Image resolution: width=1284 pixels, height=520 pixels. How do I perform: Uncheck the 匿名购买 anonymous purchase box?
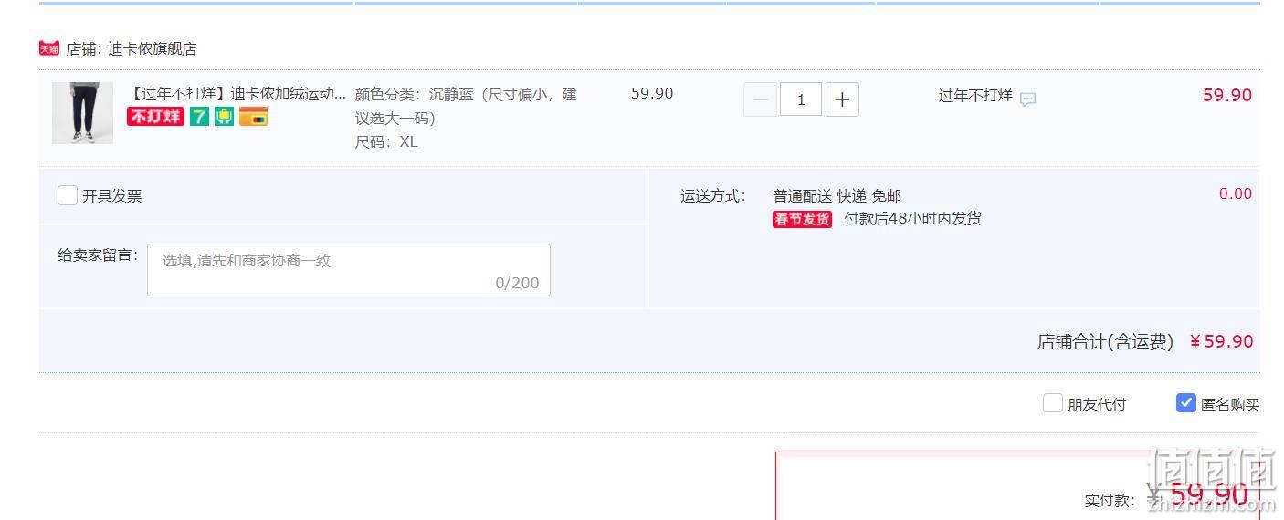(1186, 403)
